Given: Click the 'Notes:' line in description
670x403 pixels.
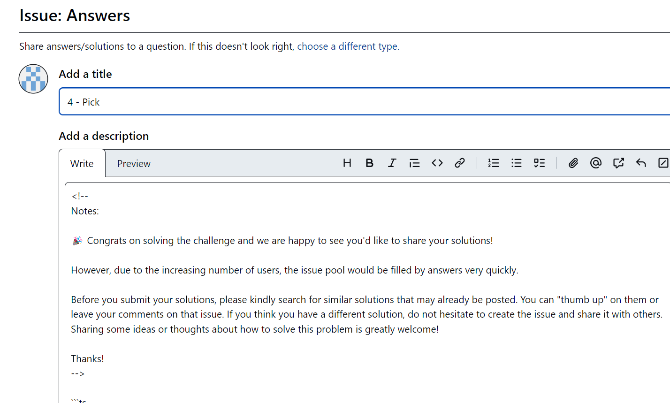Looking at the screenshot, I should point(85,211).
